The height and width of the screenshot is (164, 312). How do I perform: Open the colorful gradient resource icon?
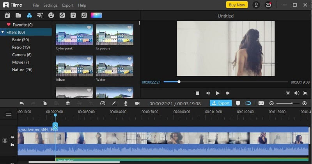click(x=96, y=15)
